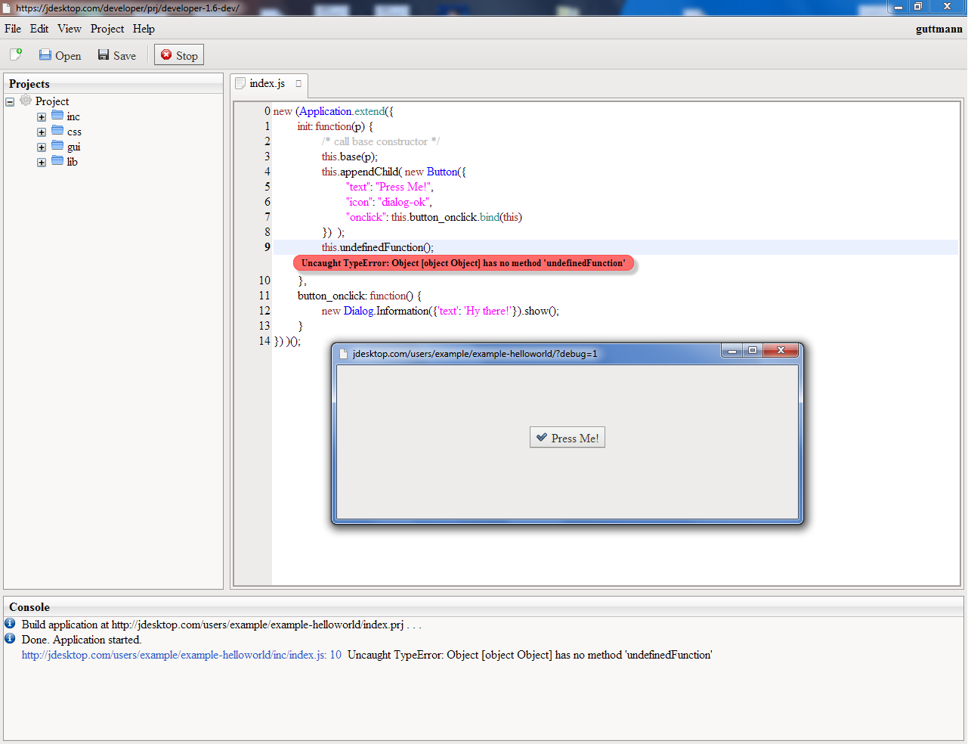The height and width of the screenshot is (744, 968).
Task: Click the red TypeError tooltip in editor
Action: point(463,263)
